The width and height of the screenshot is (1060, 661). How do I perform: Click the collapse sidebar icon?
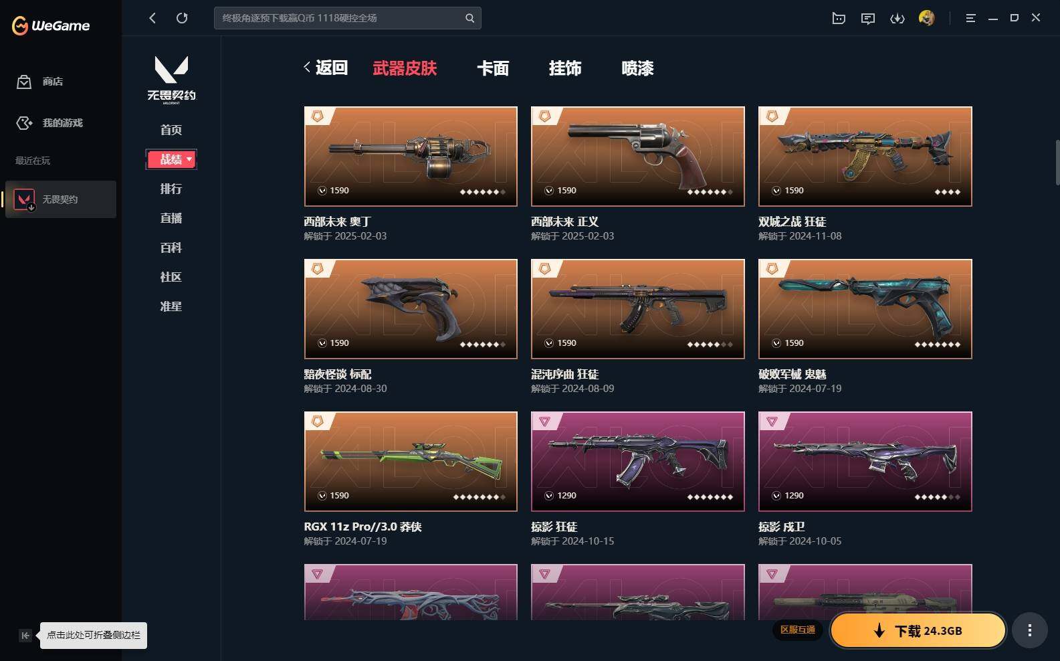tap(25, 636)
